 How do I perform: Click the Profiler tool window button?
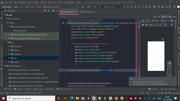[50, 89]
